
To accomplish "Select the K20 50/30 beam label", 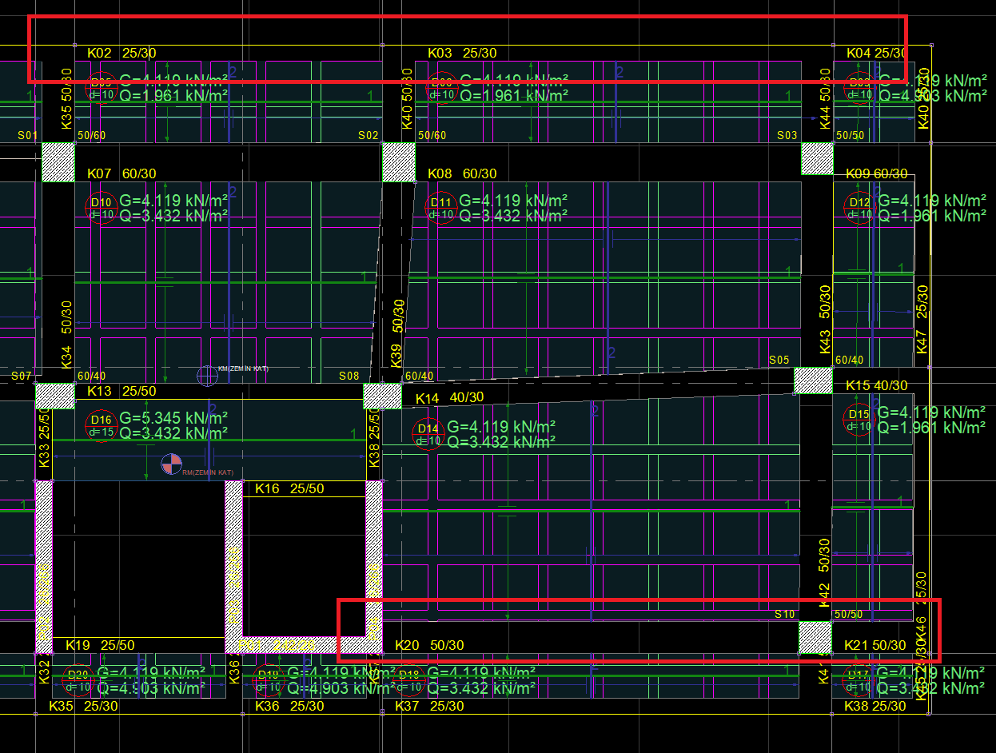I will pos(429,645).
